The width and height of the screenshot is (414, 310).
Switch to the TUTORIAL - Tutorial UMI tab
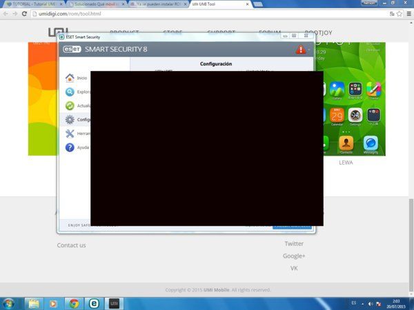[x=33, y=4]
